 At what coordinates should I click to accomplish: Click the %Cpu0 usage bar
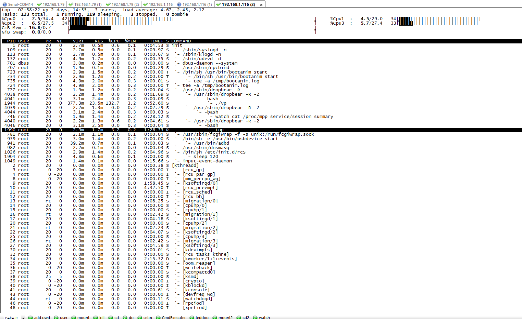point(193,19)
